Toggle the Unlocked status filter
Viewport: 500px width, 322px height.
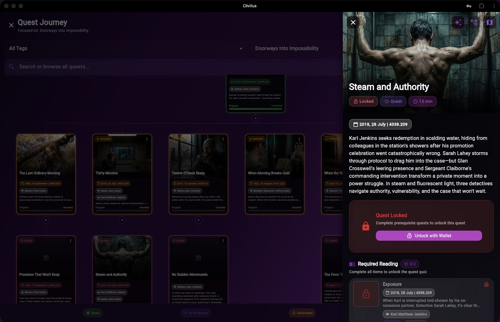point(302,313)
